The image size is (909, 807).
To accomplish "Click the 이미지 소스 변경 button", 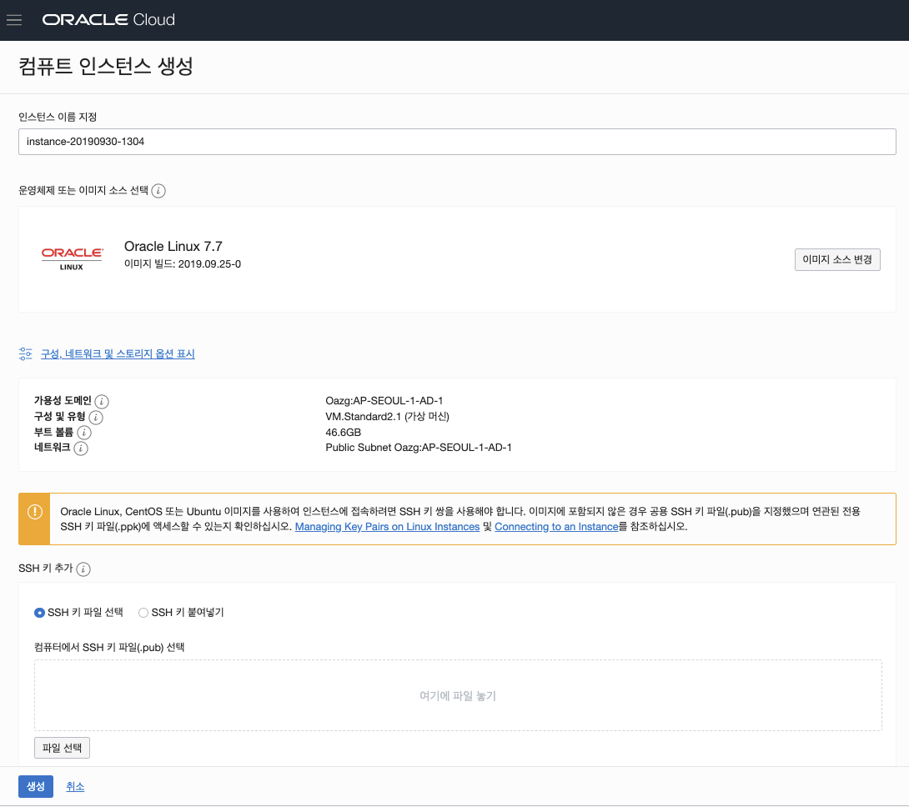I will [x=837, y=260].
